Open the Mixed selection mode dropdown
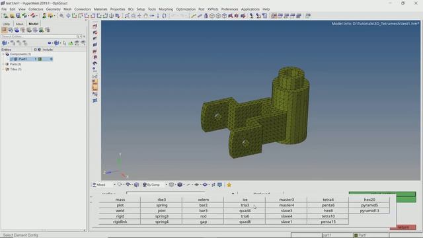This screenshot has height=238, width=423. (114, 184)
